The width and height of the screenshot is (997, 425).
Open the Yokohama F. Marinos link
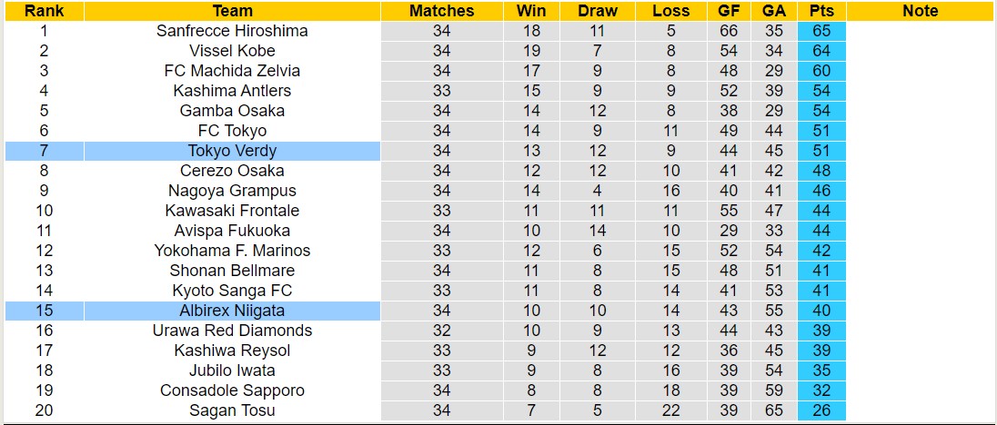[232, 251]
